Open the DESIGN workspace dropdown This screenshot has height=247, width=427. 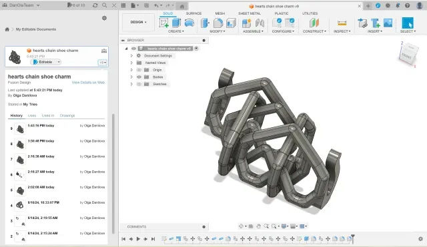(x=138, y=22)
